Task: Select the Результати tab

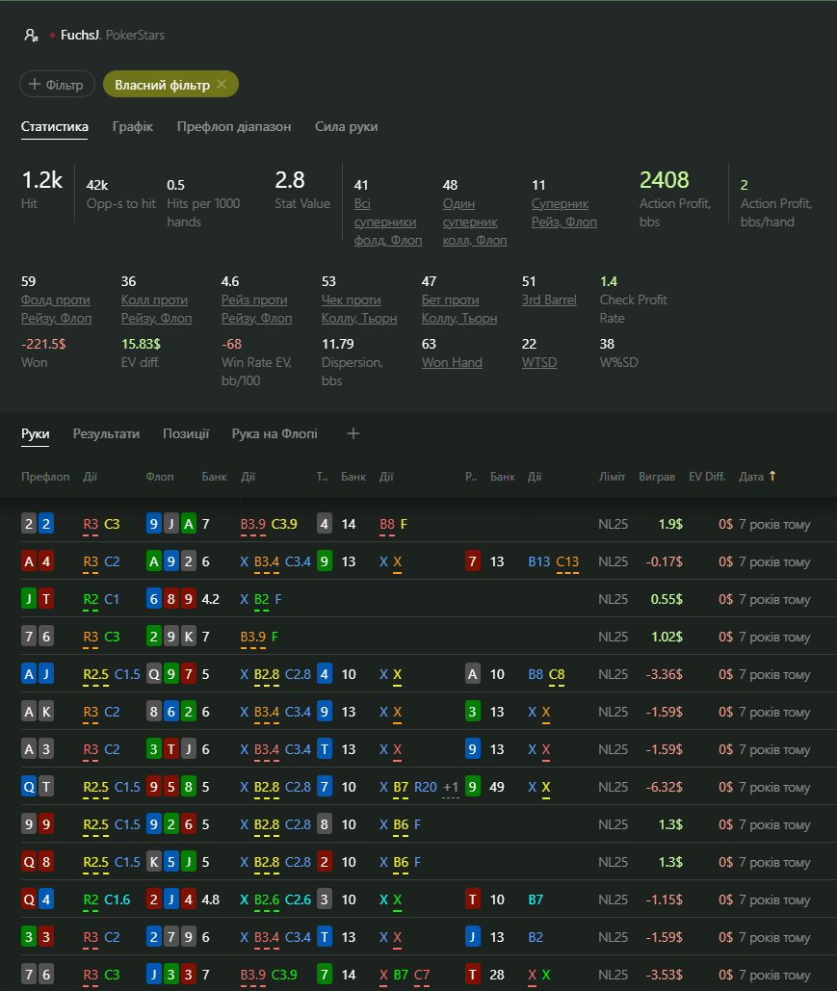Action: coord(106,433)
